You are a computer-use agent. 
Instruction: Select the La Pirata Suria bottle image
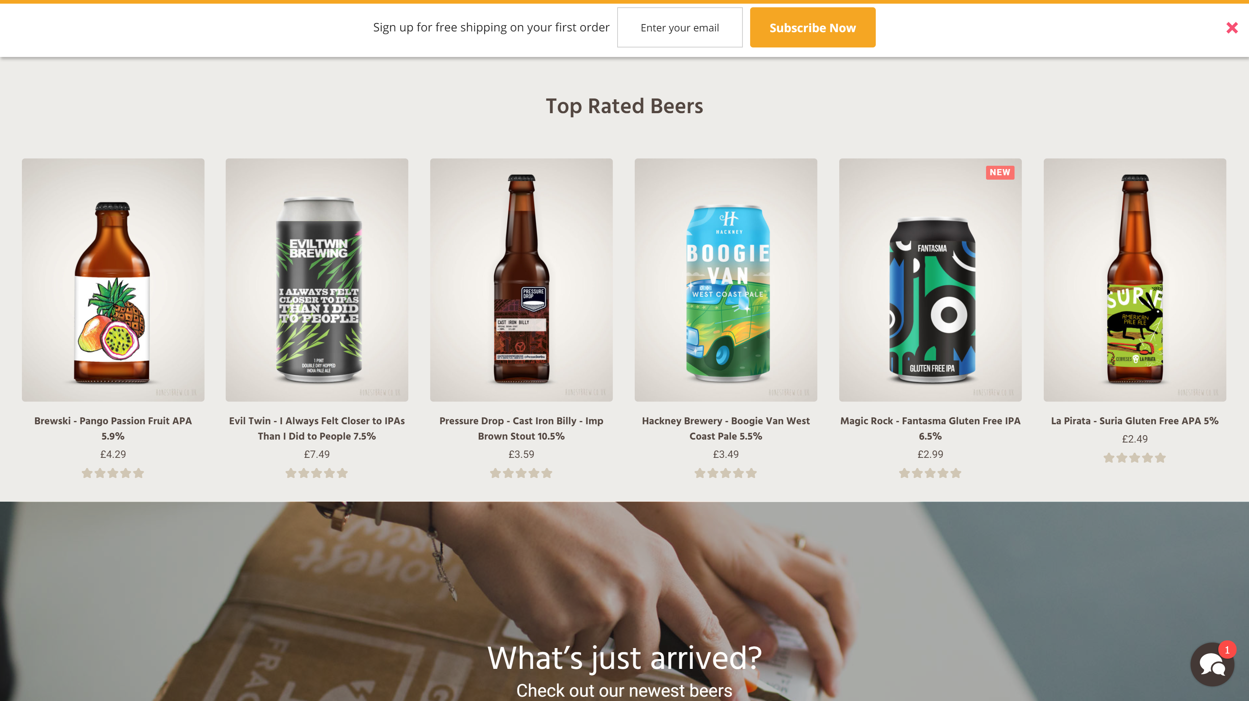click(x=1135, y=280)
